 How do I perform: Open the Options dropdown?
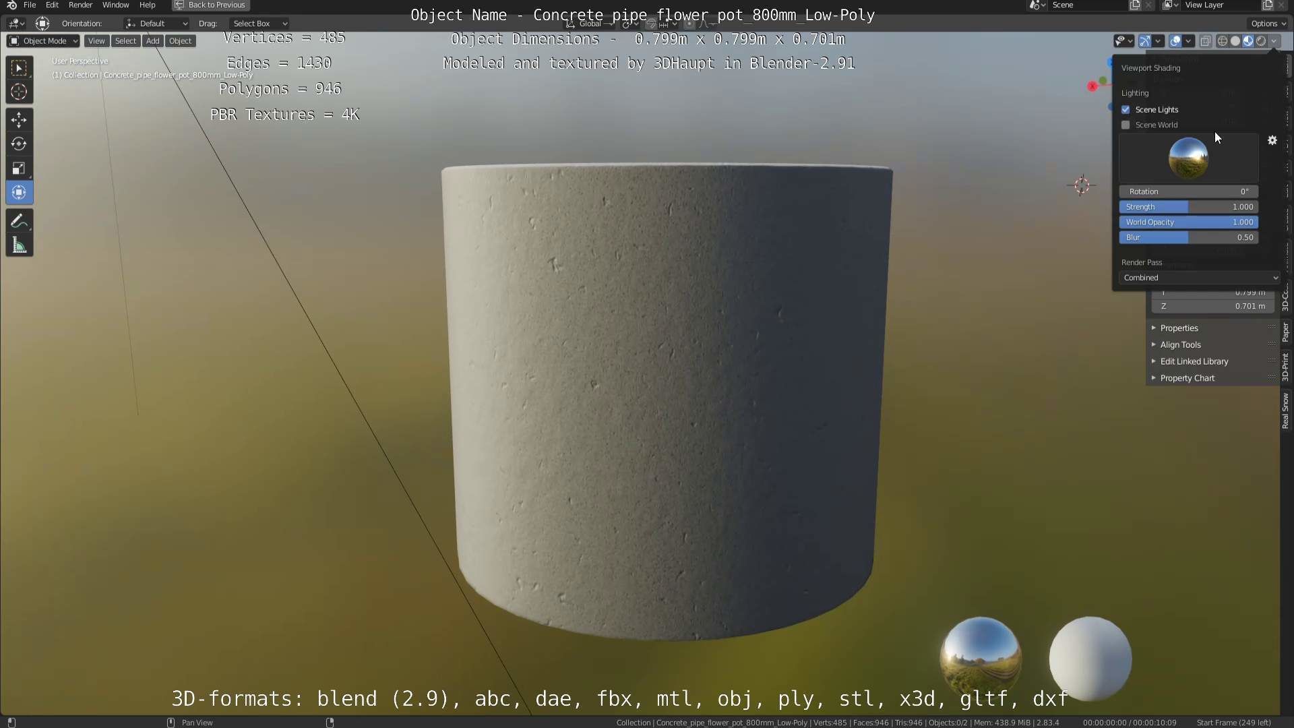[x=1268, y=24]
